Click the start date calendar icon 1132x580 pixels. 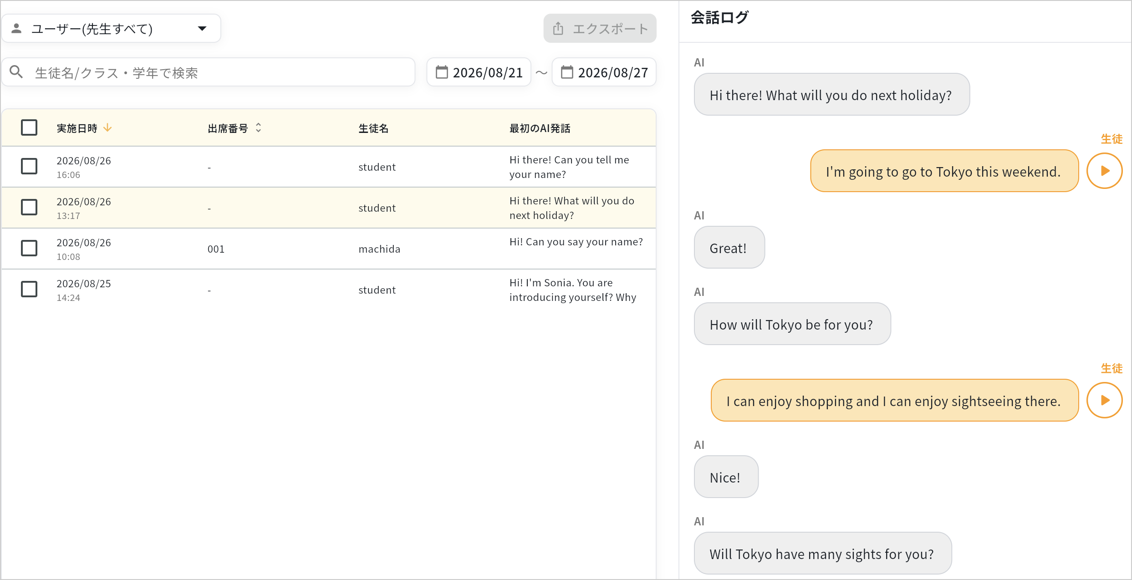(x=442, y=72)
